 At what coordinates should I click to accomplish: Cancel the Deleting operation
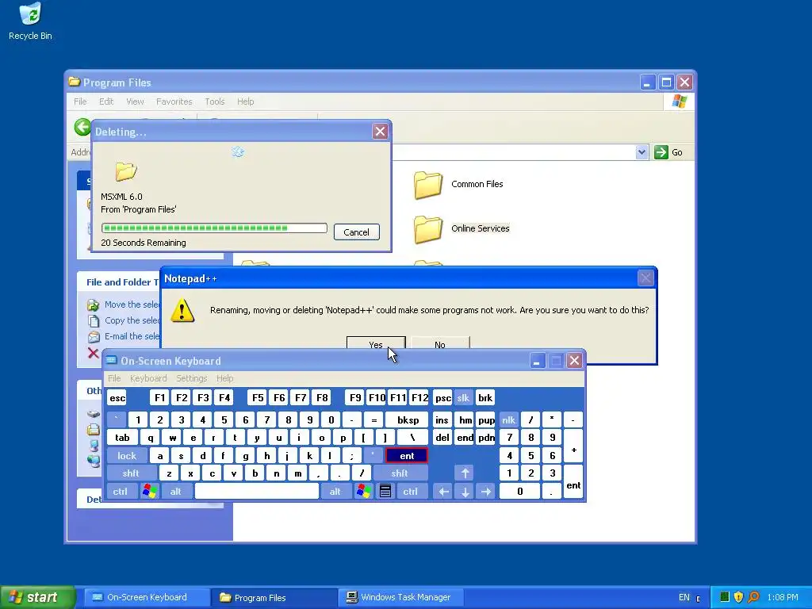tap(356, 232)
